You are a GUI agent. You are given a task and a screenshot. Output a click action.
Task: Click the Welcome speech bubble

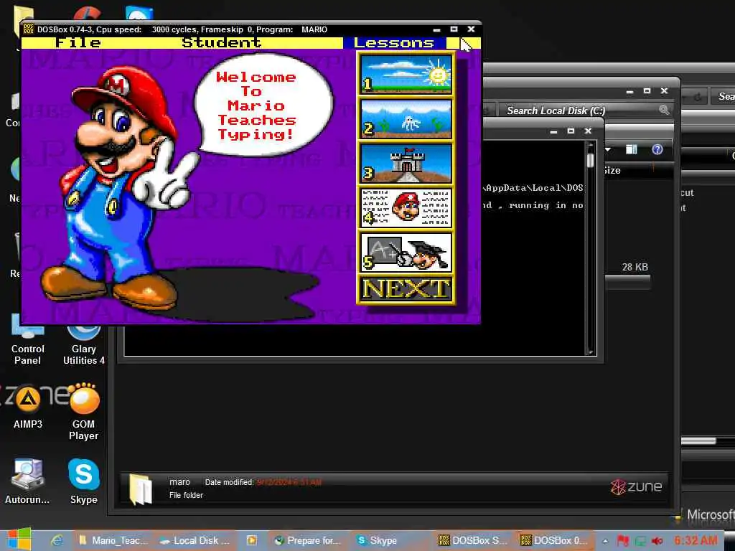tap(263, 105)
